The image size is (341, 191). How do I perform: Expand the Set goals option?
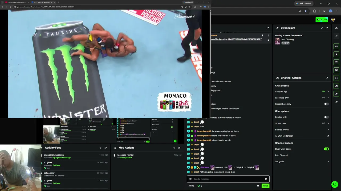302,162
